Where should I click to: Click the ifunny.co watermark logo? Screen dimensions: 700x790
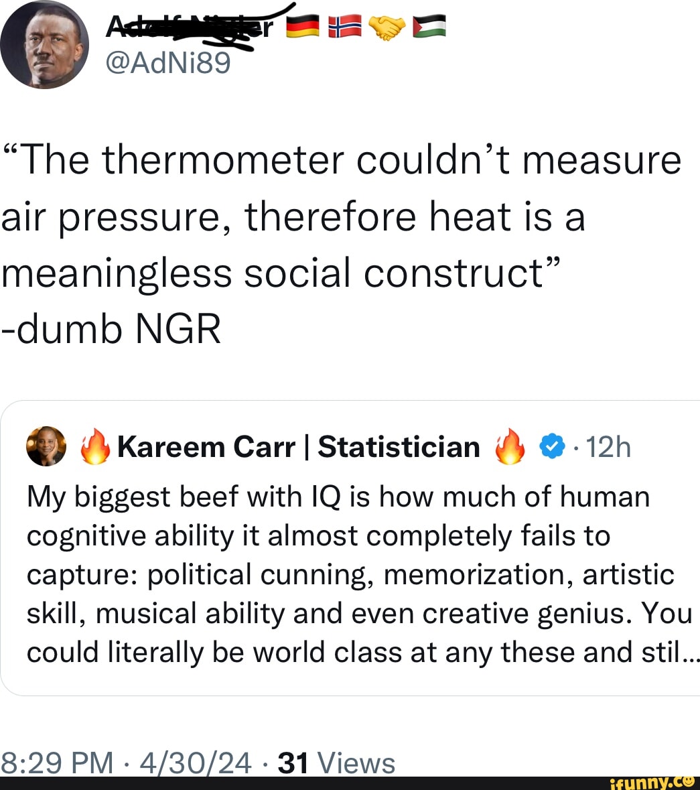653,782
